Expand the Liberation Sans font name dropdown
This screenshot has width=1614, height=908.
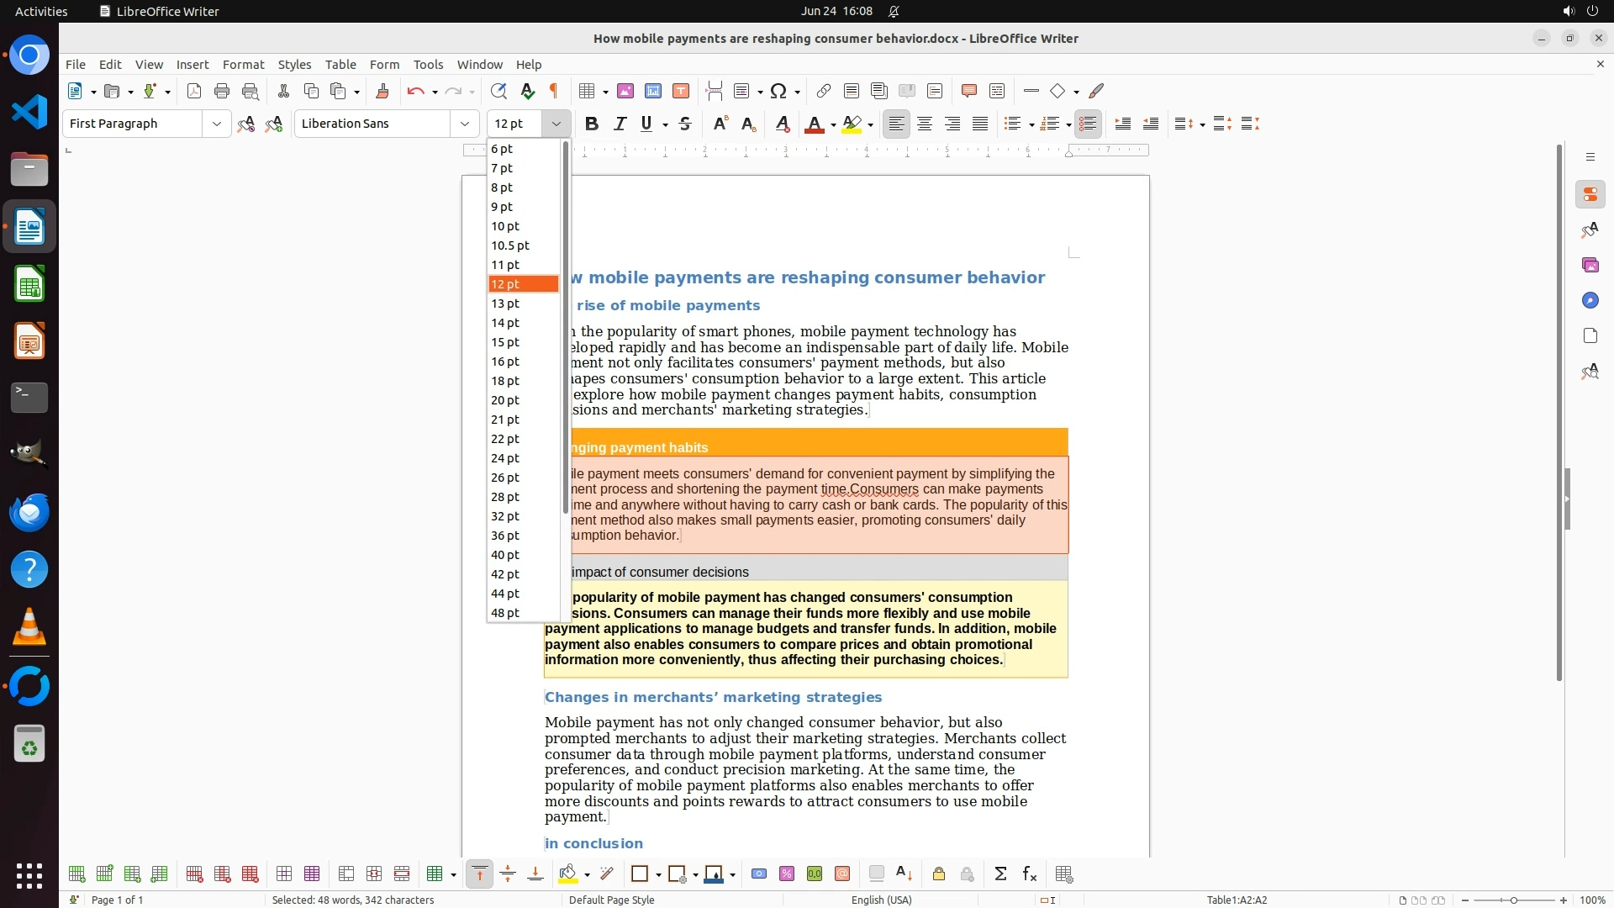coord(465,124)
